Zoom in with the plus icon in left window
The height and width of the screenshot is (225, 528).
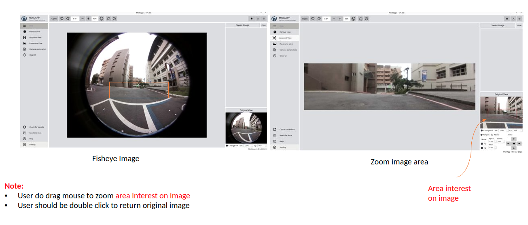tap(88, 19)
